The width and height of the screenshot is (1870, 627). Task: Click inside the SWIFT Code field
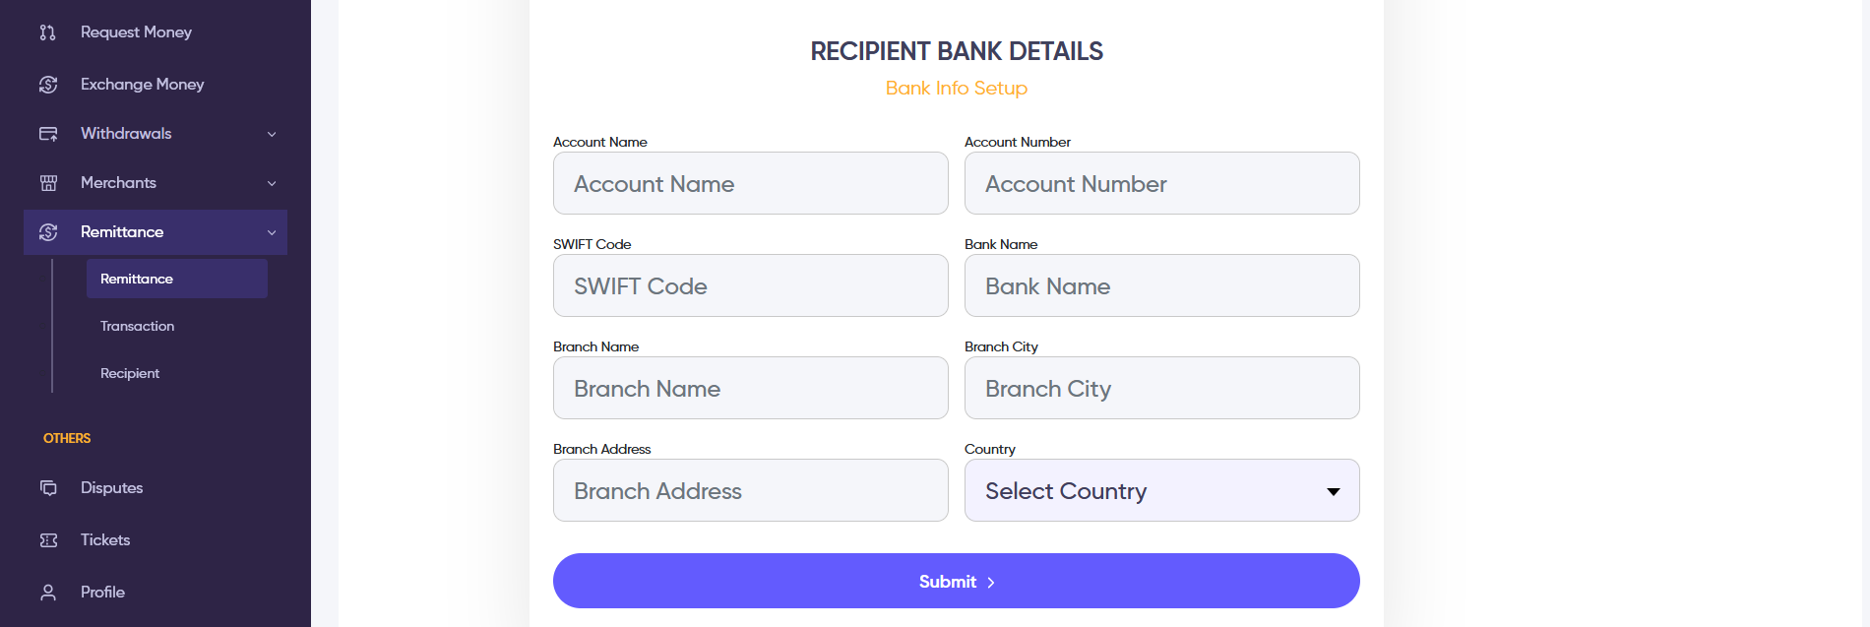tap(750, 285)
